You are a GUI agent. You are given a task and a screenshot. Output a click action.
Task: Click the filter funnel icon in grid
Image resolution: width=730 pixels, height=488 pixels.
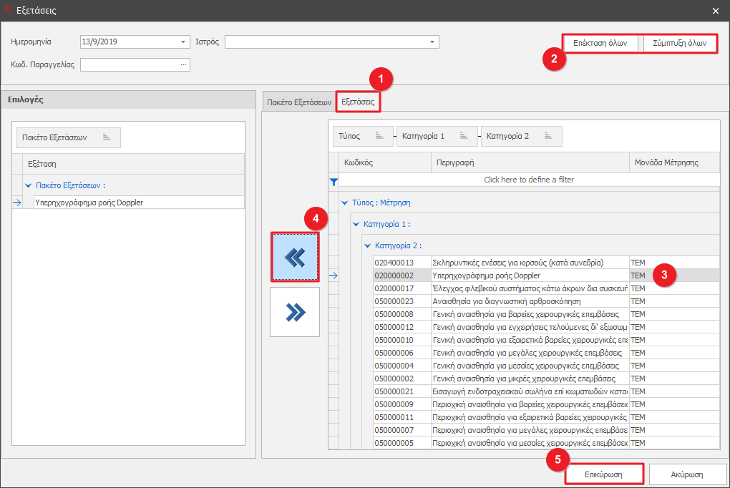click(x=333, y=180)
